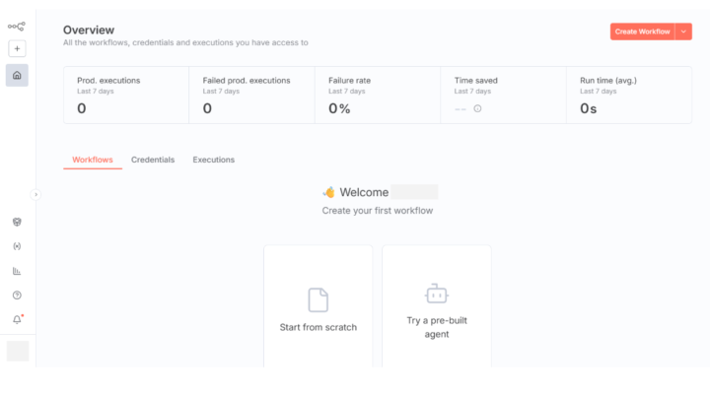Image resolution: width=710 pixels, height=393 pixels.
Task: Click the Time saved info icon
Action: coord(477,108)
